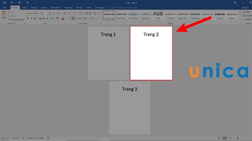Image resolution: width=252 pixels, height=141 pixels.
Task: Click the Center alignment icon
Action: pyautogui.click(x=73, y=18)
